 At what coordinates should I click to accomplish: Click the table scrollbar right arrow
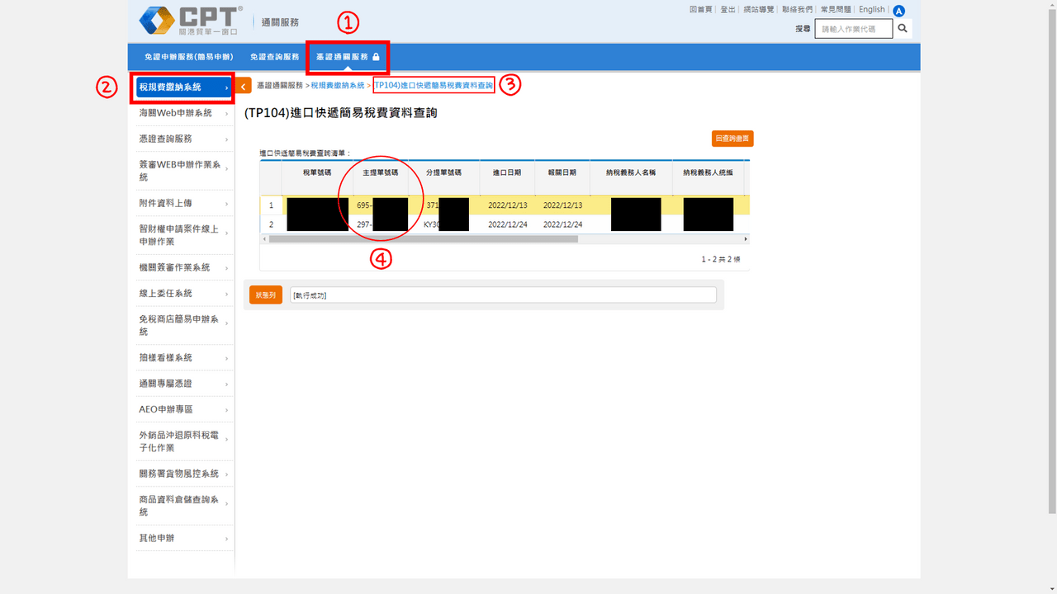(x=746, y=239)
